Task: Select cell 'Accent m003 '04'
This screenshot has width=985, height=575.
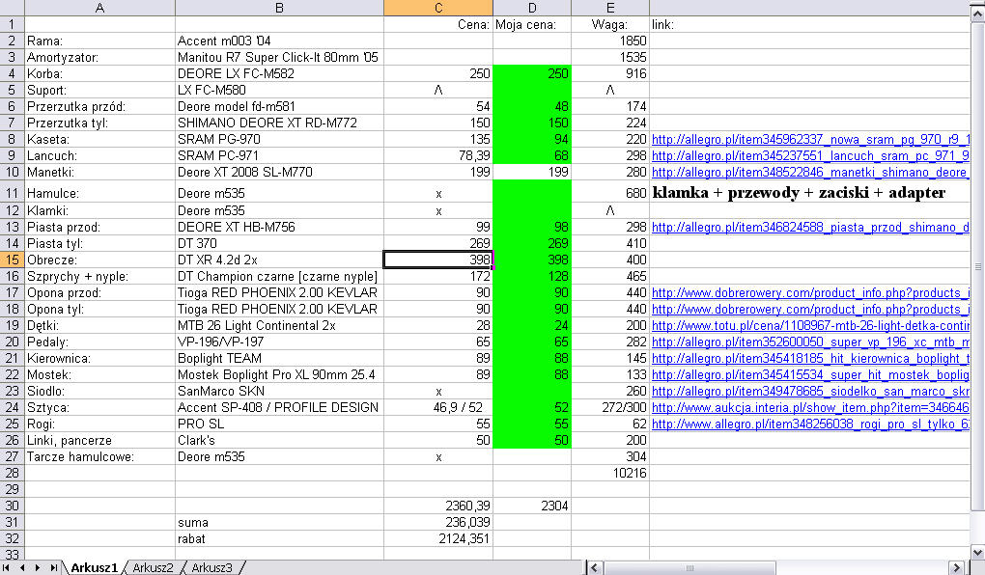Action: [279, 41]
